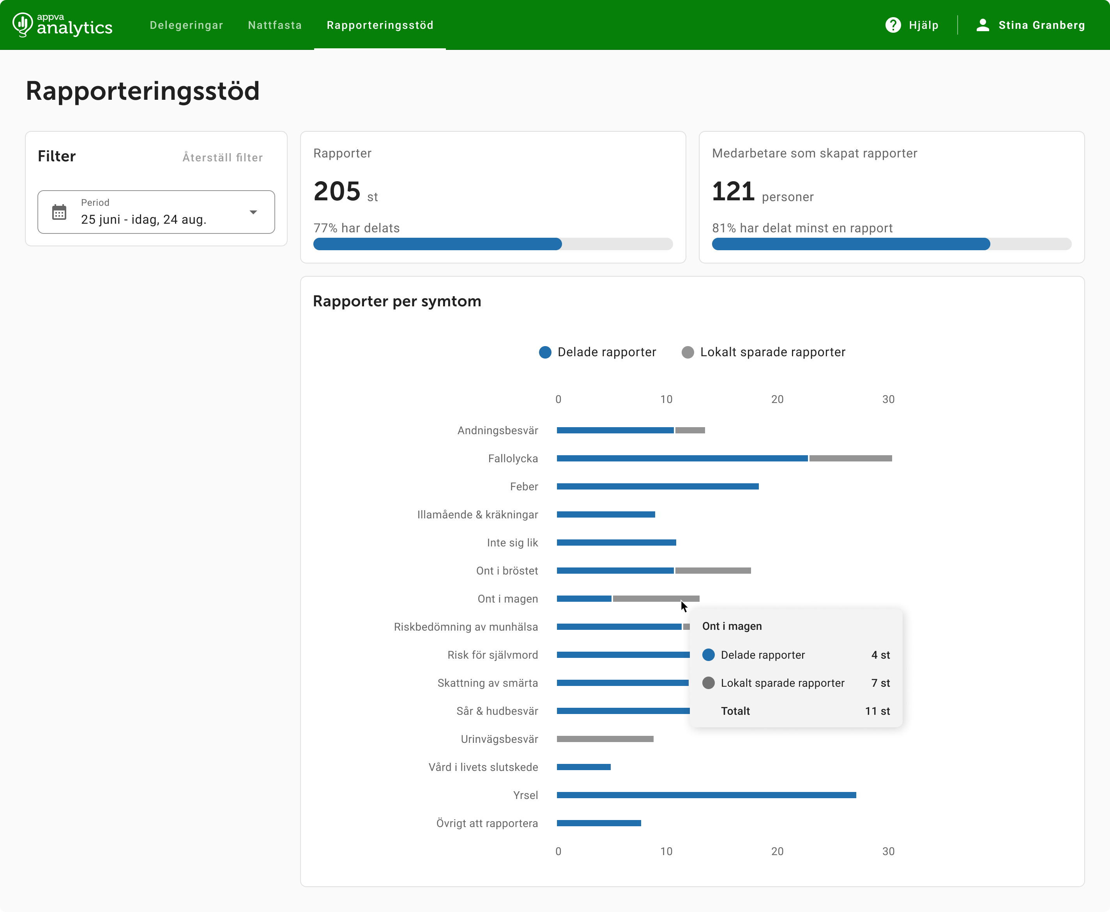Open the Hjälp question mark icon
This screenshot has width=1110, height=912.
coord(893,25)
